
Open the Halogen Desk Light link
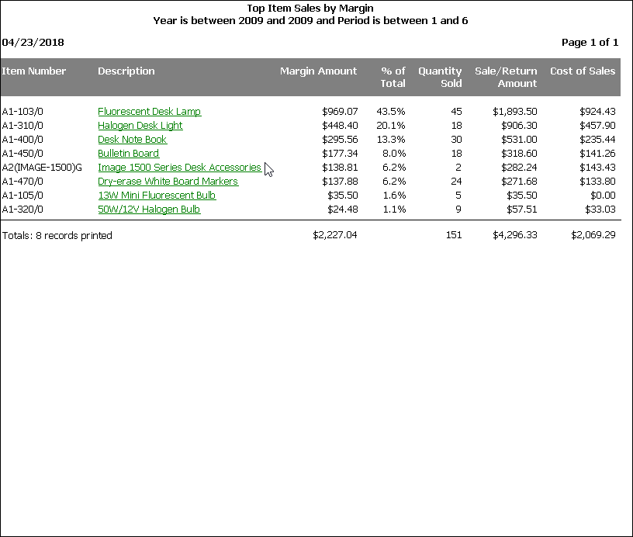pyautogui.click(x=140, y=126)
